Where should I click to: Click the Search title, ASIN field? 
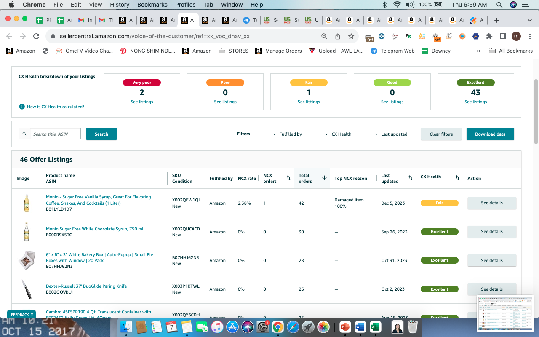(x=55, y=134)
